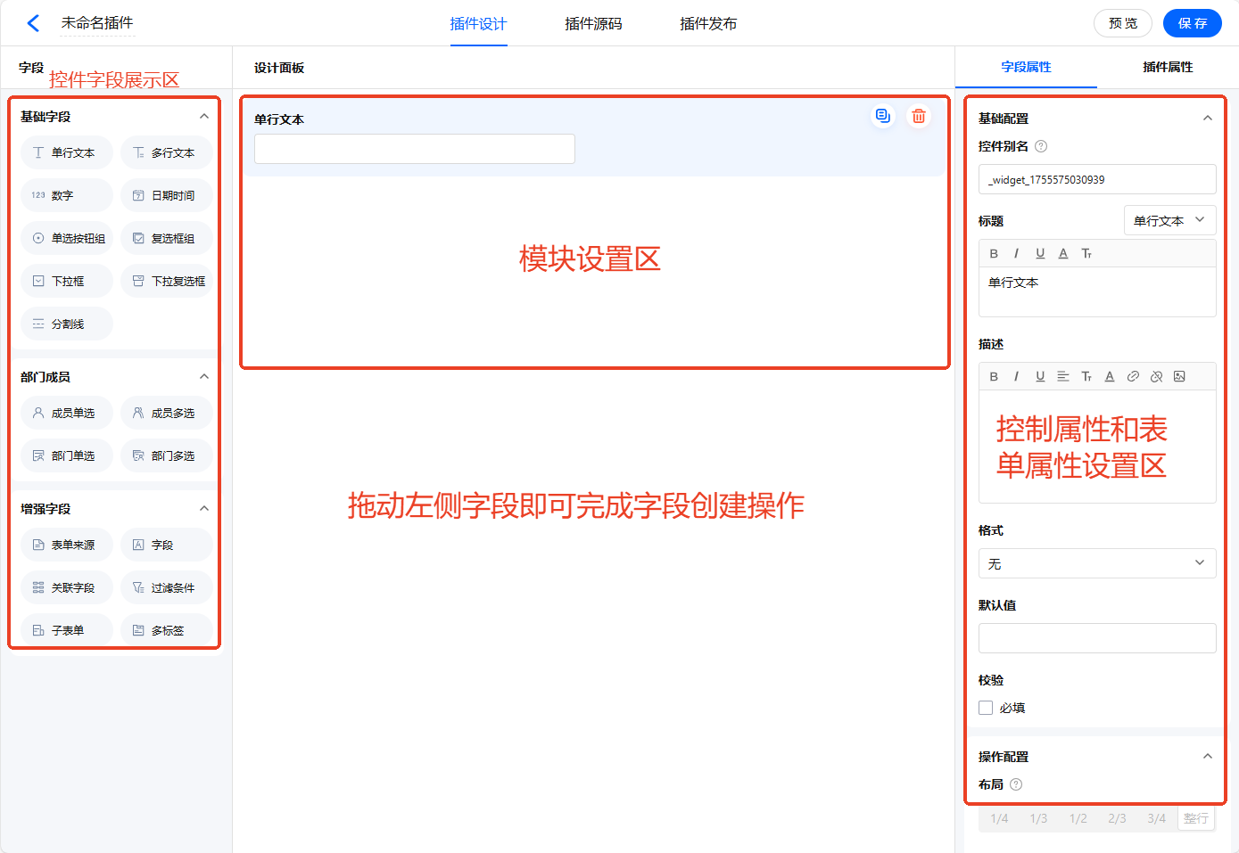Click the 预览 button
1239x853 pixels.
pos(1122,23)
